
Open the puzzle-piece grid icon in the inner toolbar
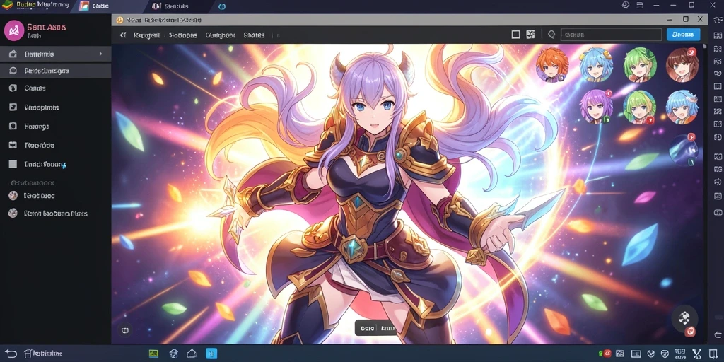[x=530, y=35]
